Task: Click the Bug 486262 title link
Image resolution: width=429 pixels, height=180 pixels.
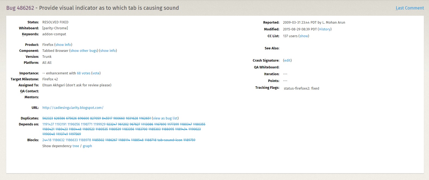Action: [20, 8]
